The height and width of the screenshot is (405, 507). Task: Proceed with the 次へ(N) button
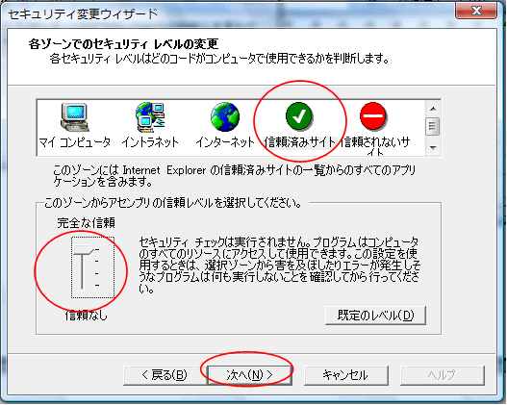pos(249,375)
